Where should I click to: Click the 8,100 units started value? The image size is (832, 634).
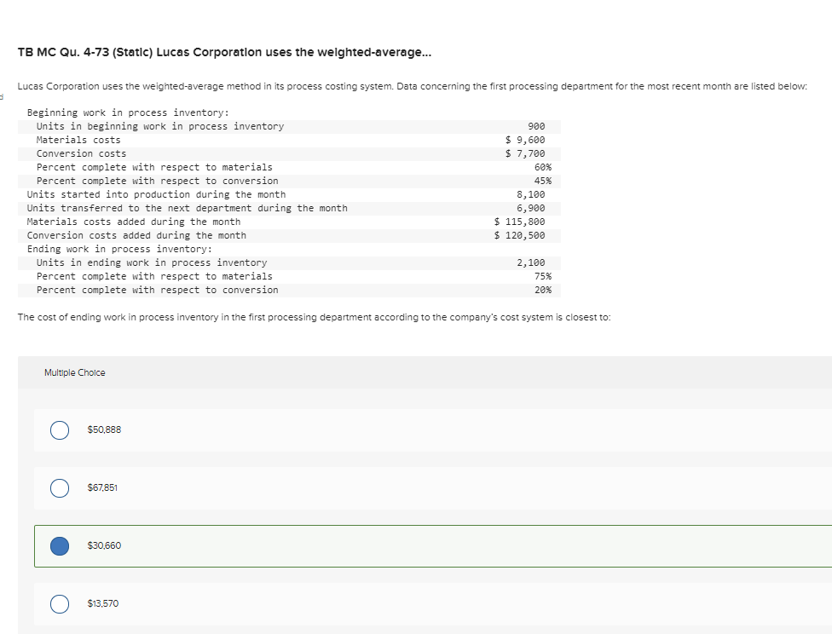point(531,194)
